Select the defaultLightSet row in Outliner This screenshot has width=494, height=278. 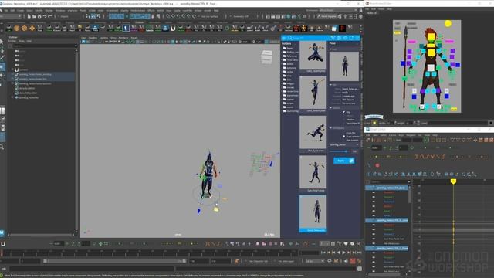point(27,88)
